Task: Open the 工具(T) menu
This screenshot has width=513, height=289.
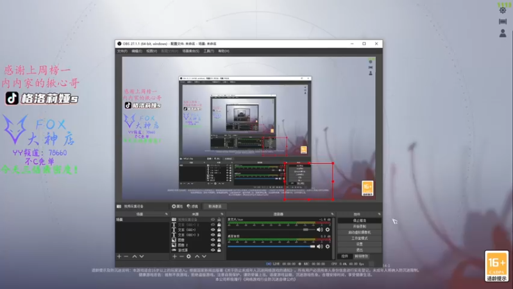Action: (x=209, y=51)
